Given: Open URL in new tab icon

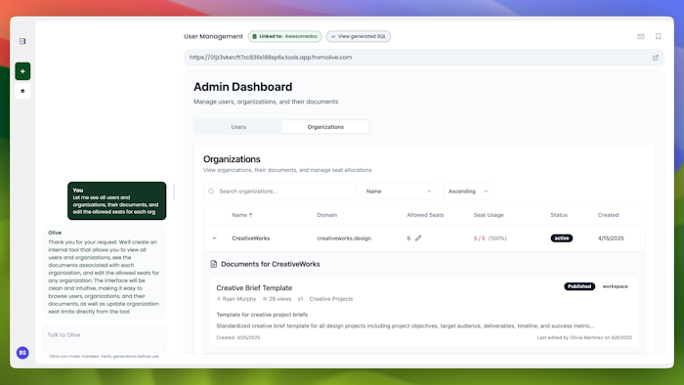Looking at the screenshot, I should coord(656,58).
